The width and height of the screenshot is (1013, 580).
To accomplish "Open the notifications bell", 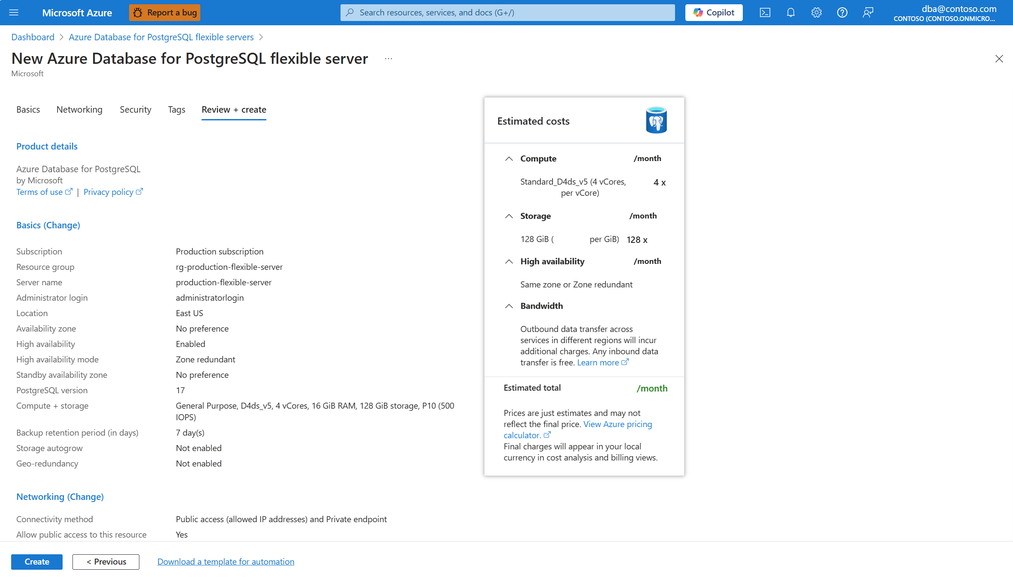I will 790,12.
